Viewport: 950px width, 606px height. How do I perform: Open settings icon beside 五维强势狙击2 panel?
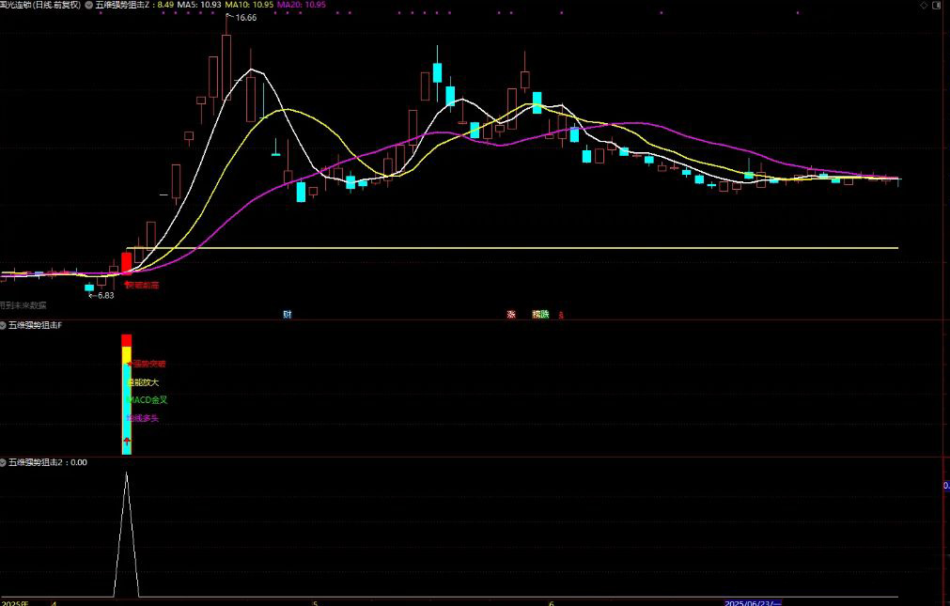pos(3,462)
